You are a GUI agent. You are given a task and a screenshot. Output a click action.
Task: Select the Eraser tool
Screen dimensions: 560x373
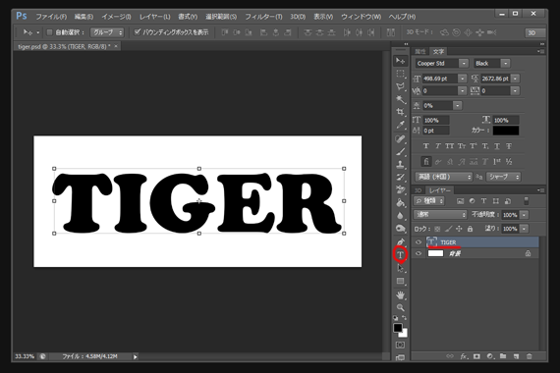(401, 189)
